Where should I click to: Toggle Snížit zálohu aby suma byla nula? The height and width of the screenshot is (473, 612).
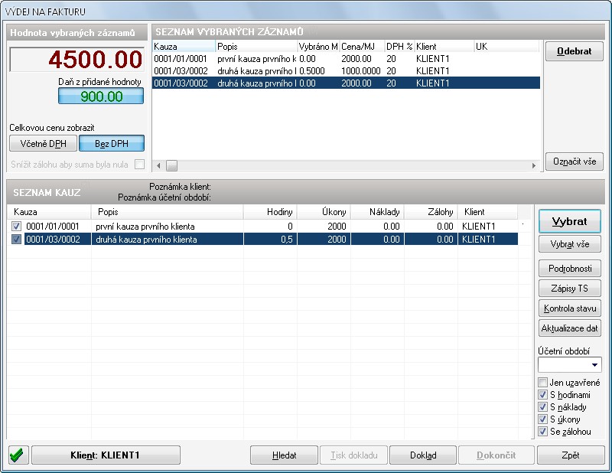coord(139,164)
